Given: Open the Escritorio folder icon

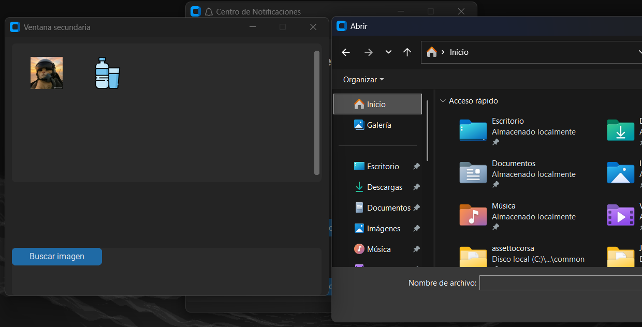Looking at the screenshot, I should (473, 130).
